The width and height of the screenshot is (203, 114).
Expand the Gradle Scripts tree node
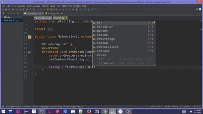pyautogui.click(x=2, y=20)
